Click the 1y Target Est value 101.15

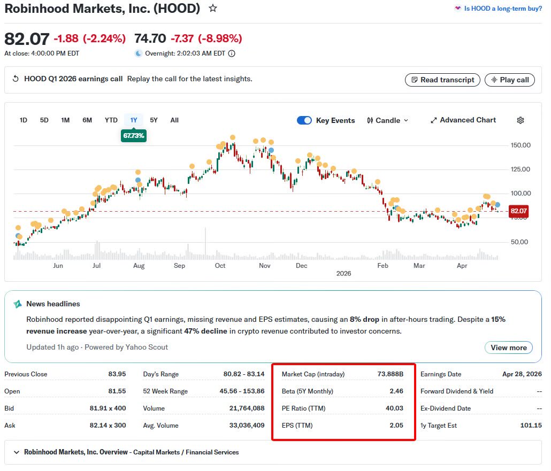531,426
